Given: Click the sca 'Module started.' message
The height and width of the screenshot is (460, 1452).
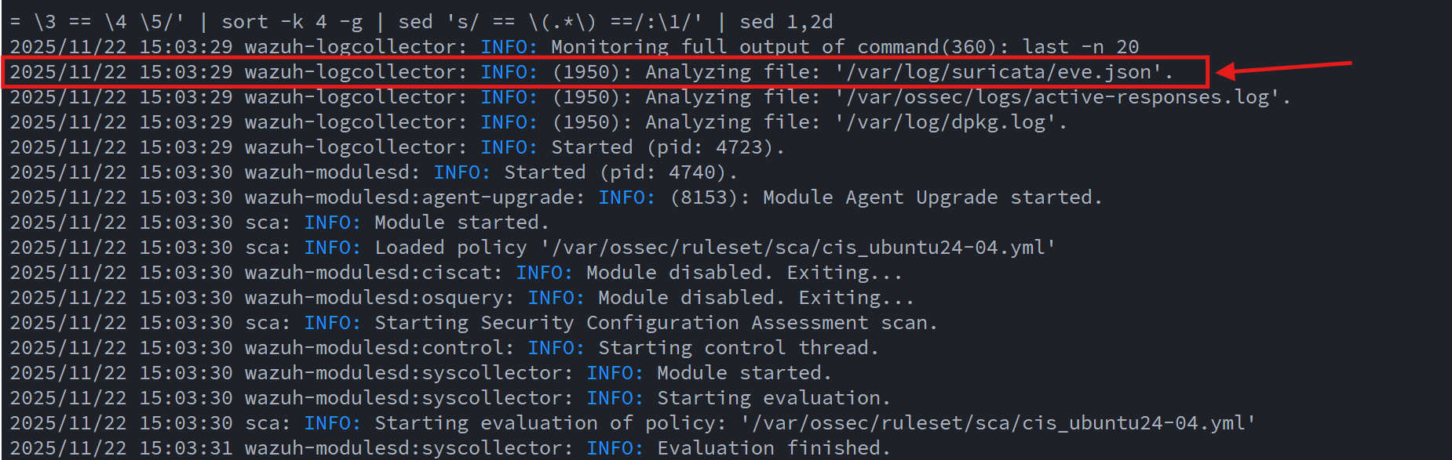Looking at the screenshot, I should coord(462,223).
